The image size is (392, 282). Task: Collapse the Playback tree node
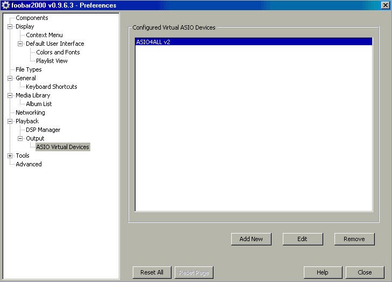(10, 122)
